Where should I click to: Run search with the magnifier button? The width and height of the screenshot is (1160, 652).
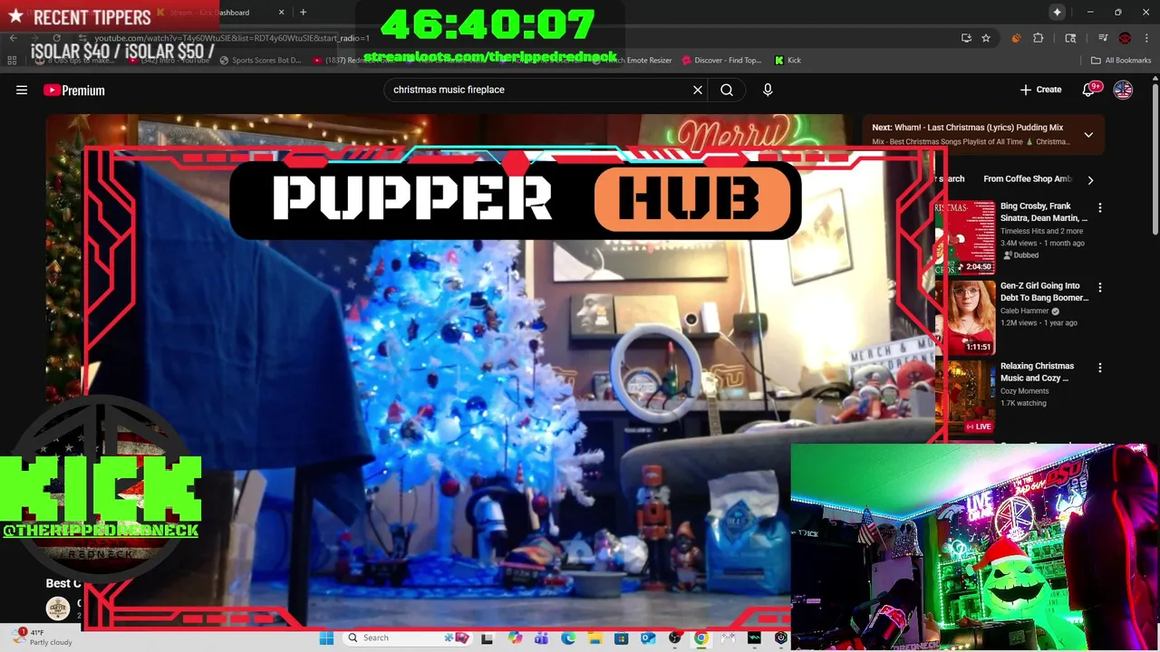pos(727,90)
